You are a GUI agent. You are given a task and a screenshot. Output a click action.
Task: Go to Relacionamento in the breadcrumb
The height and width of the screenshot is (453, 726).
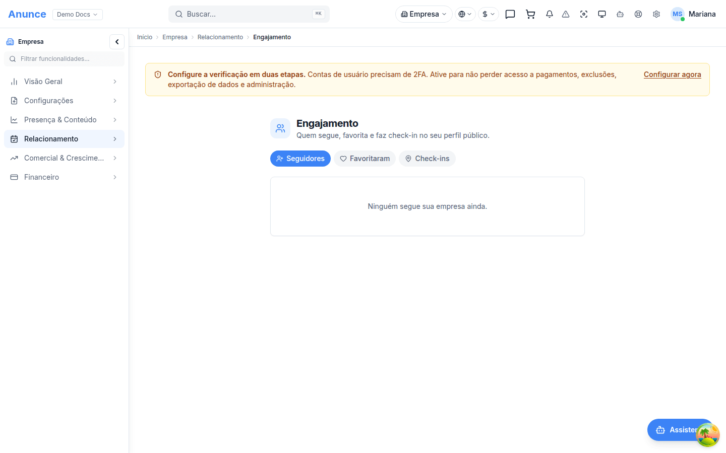tap(220, 37)
